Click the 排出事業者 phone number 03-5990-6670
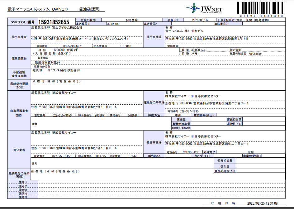 pos(73,46)
